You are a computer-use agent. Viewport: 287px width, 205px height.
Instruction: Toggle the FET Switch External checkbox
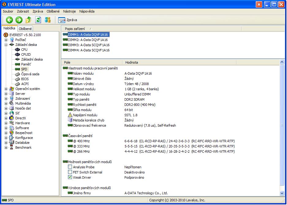click(x=70, y=172)
